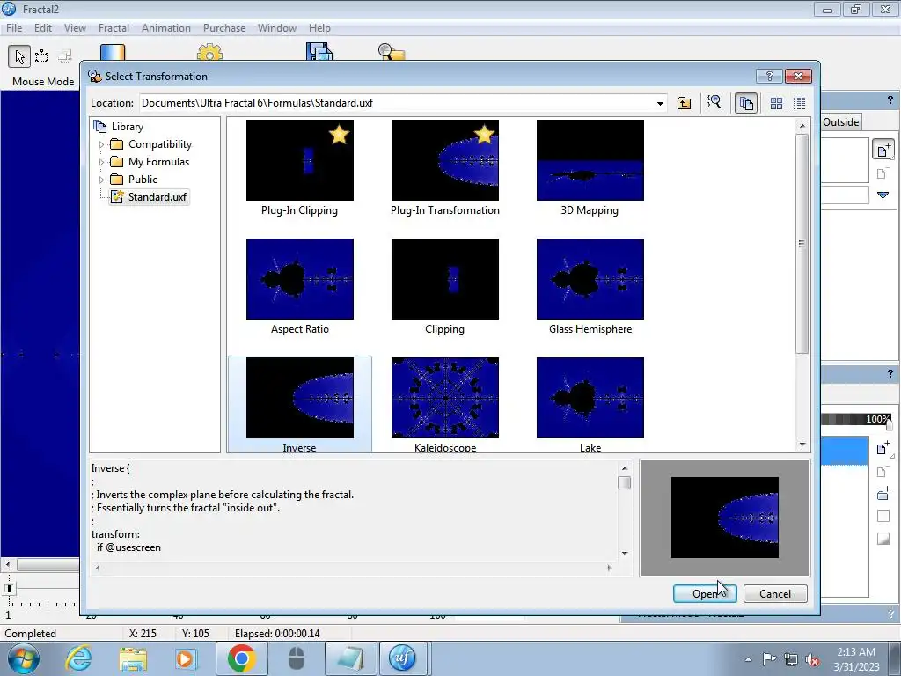Click the browse folder toolbar icon
The height and width of the screenshot is (676, 901).
pyautogui.click(x=392, y=52)
